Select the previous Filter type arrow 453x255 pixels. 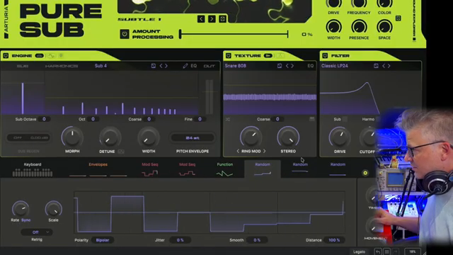(x=384, y=66)
